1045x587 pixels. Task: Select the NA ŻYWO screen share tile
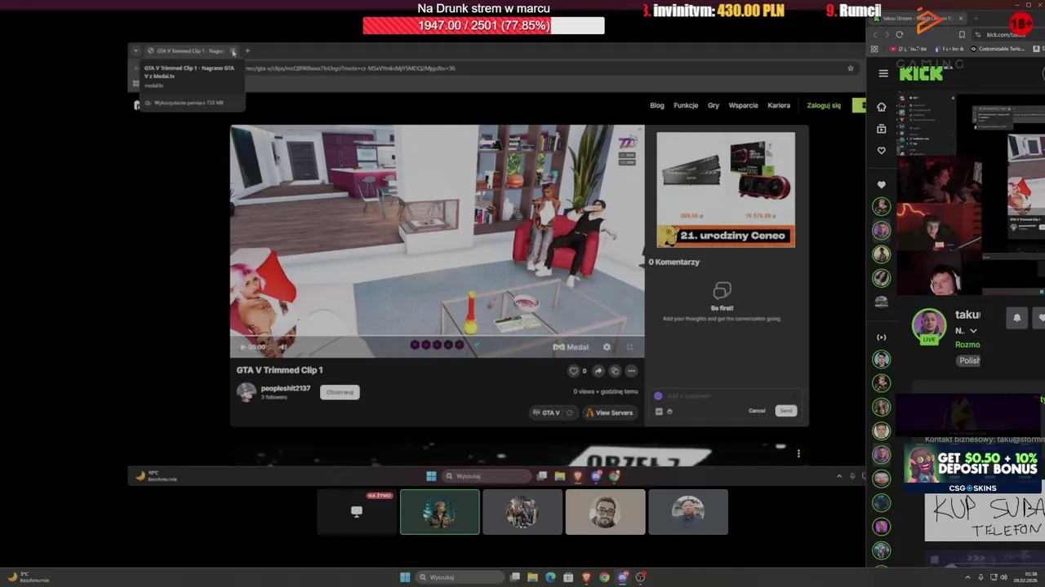coord(357,512)
